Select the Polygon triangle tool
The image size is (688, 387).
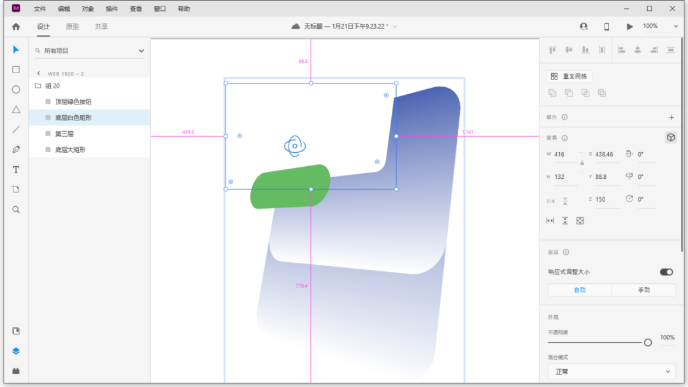click(x=16, y=109)
